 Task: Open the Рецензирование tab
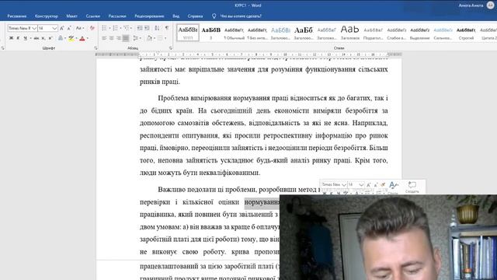pos(149,16)
